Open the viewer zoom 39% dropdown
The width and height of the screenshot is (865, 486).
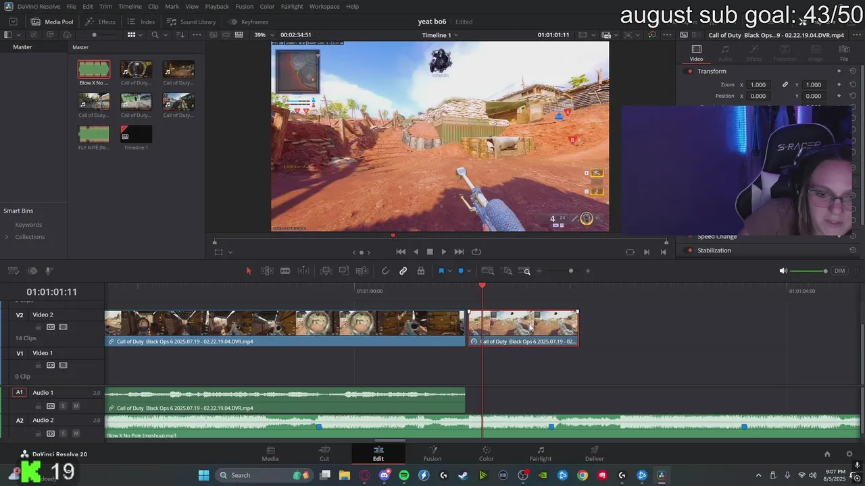coord(264,35)
